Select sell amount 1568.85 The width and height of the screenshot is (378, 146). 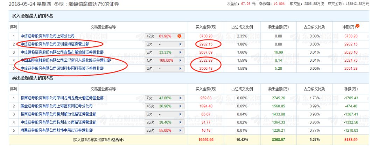click(x=279, y=106)
